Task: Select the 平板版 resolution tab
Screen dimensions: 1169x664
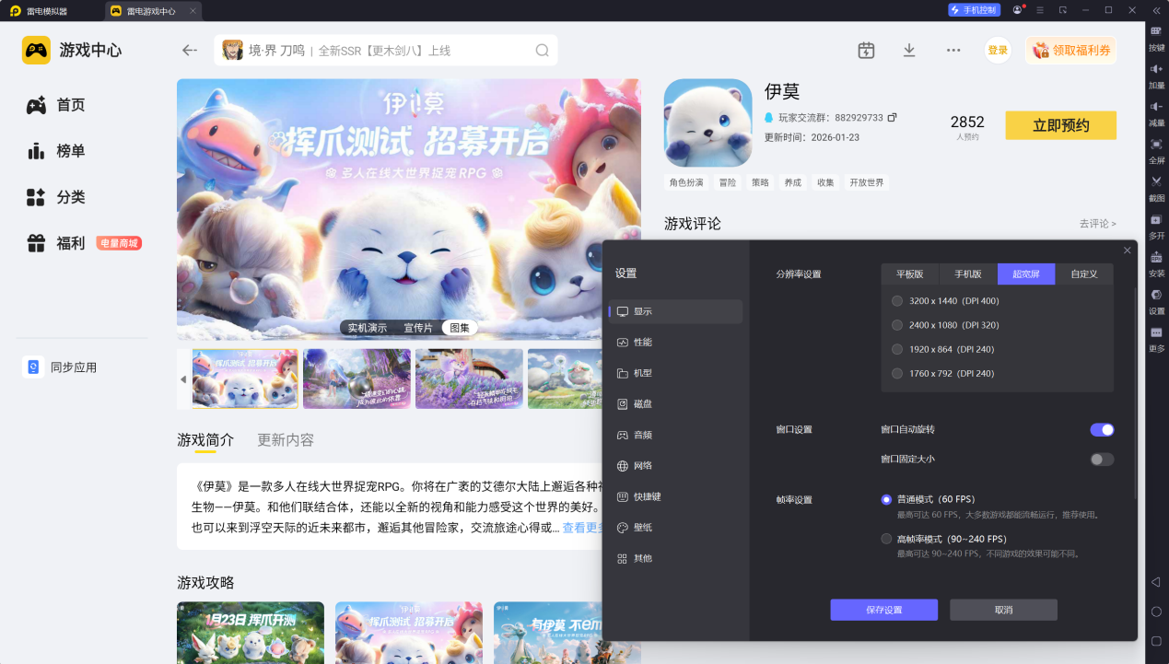Action: [x=909, y=274]
